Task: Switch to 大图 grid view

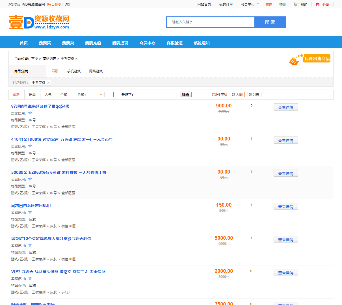Action: tap(237, 95)
